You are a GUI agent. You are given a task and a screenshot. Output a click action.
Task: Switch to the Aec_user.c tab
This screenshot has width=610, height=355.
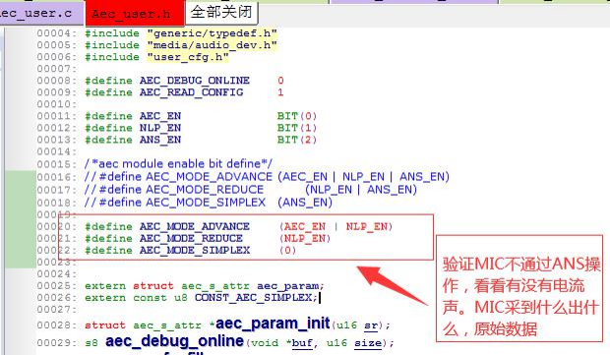tap(41, 14)
